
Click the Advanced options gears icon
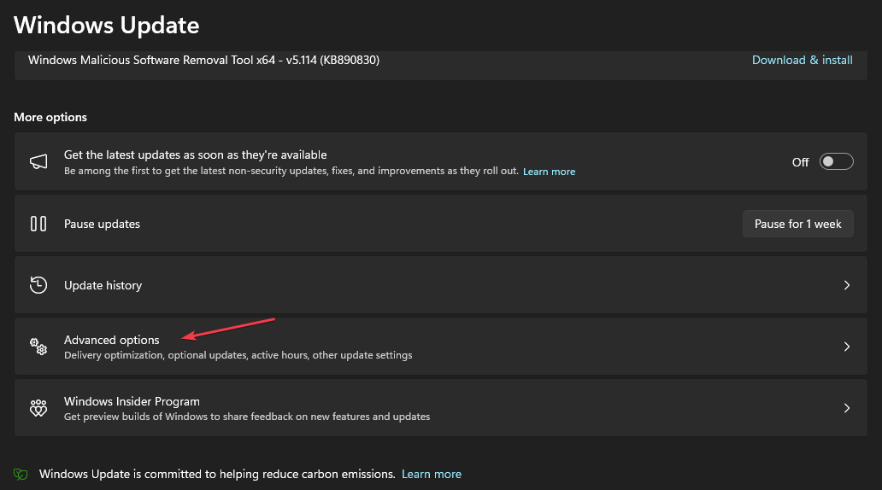(38, 347)
